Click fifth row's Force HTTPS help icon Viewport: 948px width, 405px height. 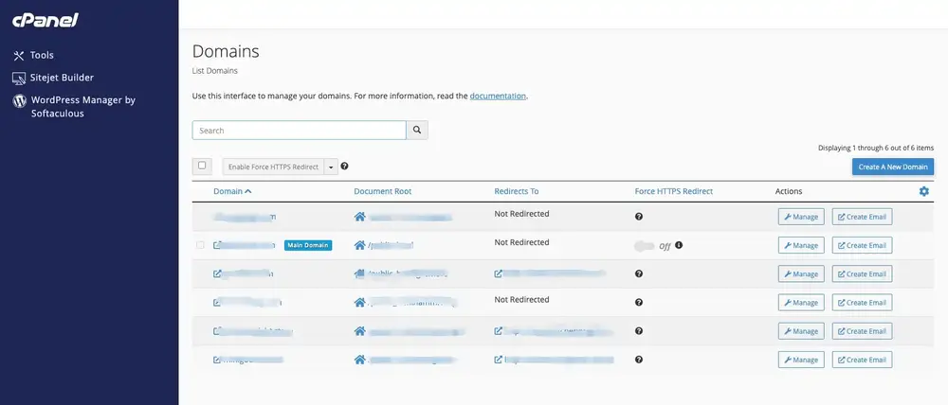pyautogui.click(x=639, y=331)
